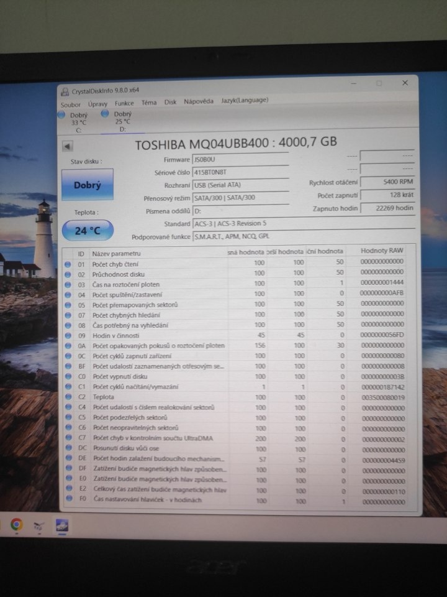Click status icon of row 0A
The width and height of the screenshot is (447, 597).
(68, 346)
